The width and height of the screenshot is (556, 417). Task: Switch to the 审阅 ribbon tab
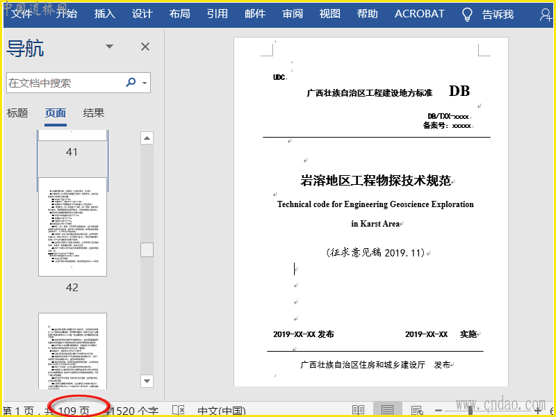(293, 14)
